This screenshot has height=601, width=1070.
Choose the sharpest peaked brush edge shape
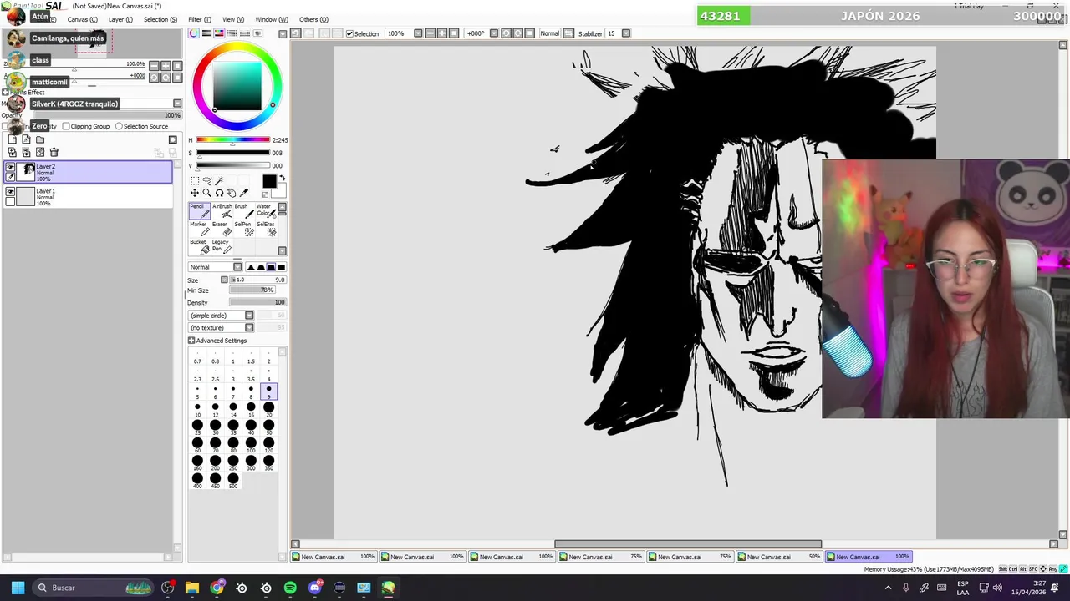(x=251, y=267)
